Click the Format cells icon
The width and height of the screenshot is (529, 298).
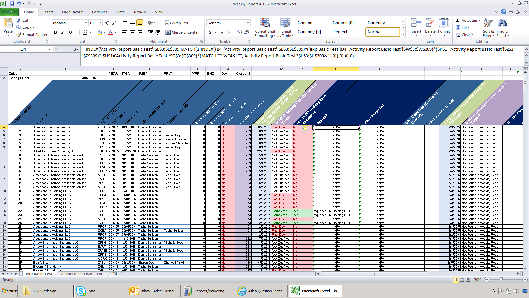click(x=444, y=23)
